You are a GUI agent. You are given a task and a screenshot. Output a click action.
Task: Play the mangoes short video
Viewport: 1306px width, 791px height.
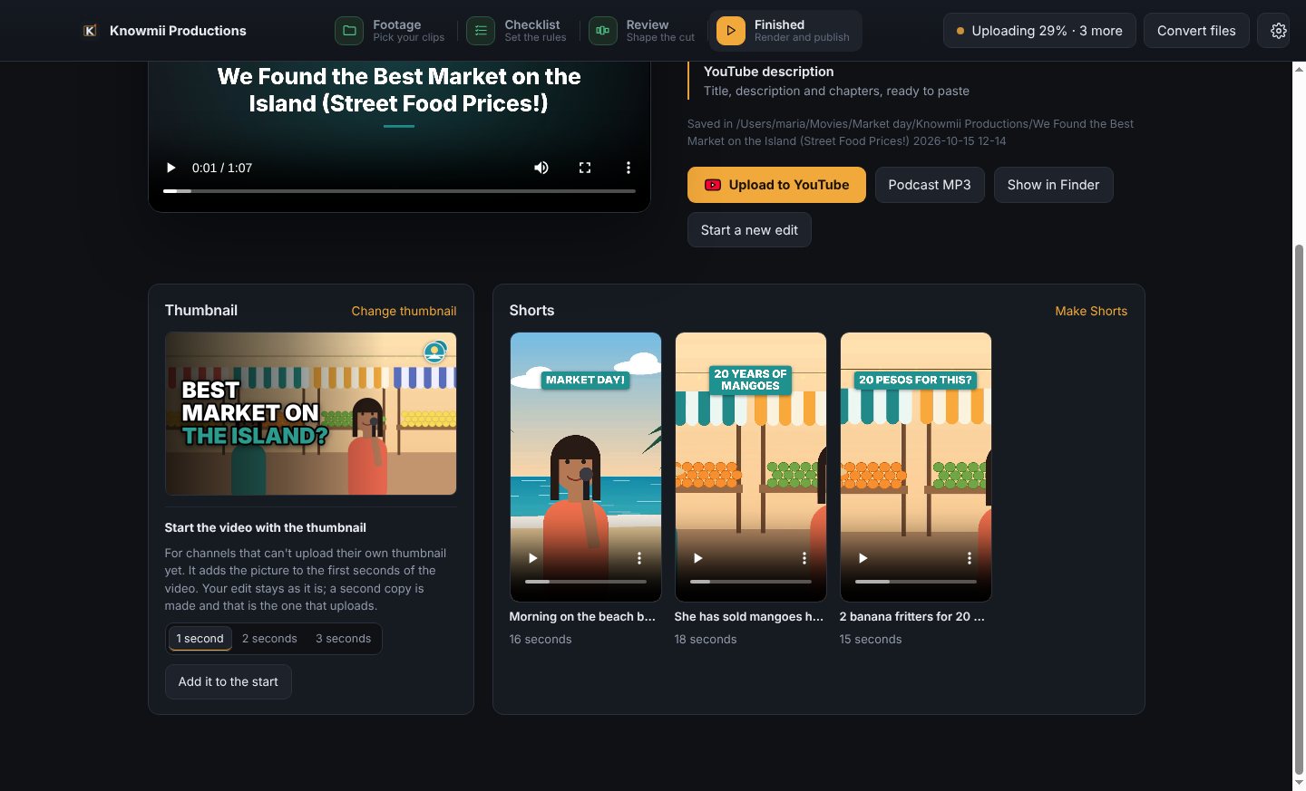[697, 558]
